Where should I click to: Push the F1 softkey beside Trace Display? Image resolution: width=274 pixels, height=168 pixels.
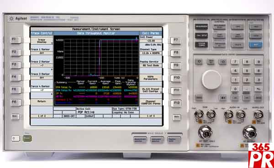click(x=16, y=40)
